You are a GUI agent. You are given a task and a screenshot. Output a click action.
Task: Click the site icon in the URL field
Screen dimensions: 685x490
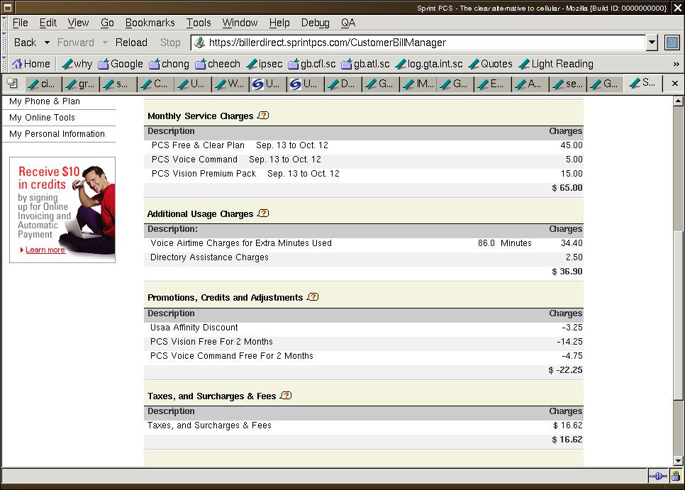tap(200, 43)
